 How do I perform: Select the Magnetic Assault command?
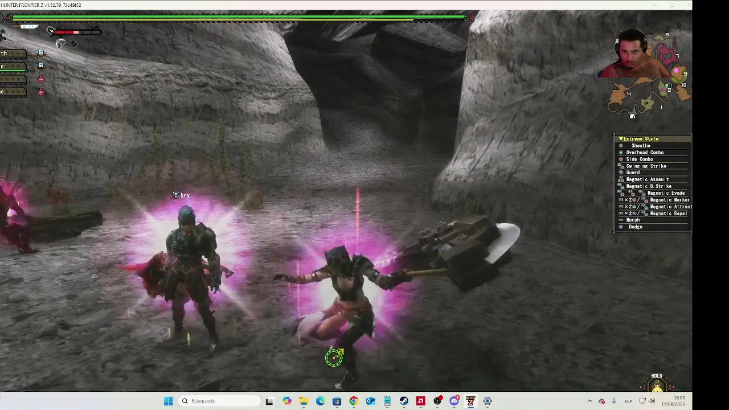coord(647,179)
